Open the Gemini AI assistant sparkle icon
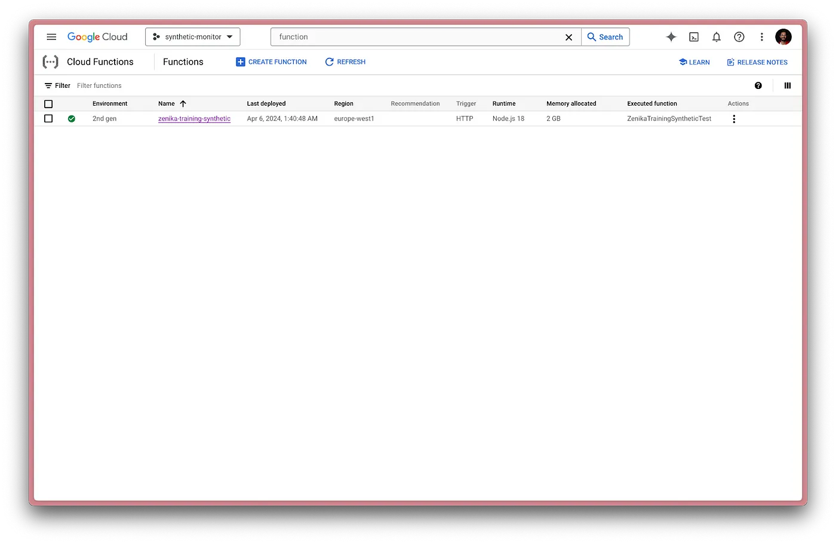This screenshot has height=544, width=836. pos(671,37)
